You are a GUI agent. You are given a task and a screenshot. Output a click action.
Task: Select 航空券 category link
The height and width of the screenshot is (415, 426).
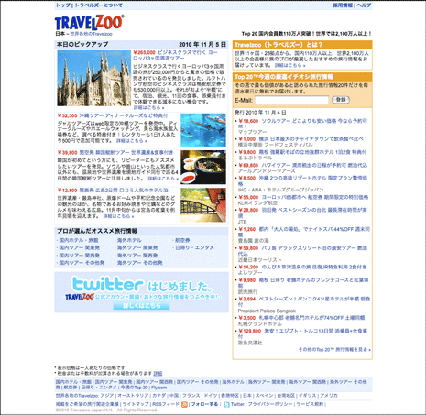point(182,240)
